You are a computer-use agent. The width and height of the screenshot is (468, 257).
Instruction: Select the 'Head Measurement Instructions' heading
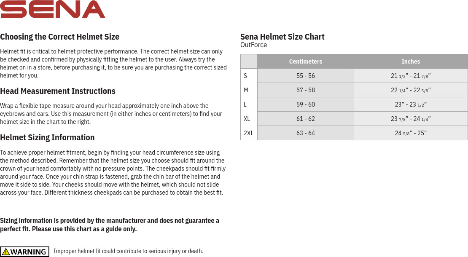point(58,91)
